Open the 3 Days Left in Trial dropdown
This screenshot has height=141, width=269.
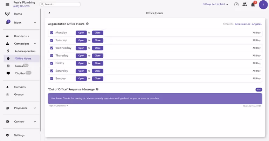(215, 5)
